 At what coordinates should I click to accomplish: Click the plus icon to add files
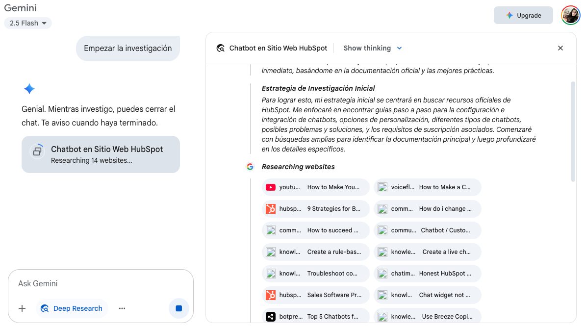click(22, 308)
